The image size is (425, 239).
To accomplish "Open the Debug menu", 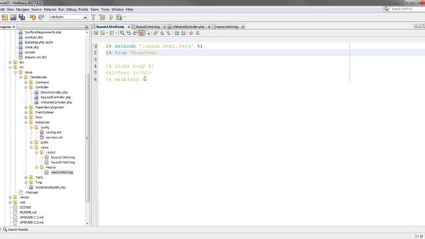I will [71, 9].
